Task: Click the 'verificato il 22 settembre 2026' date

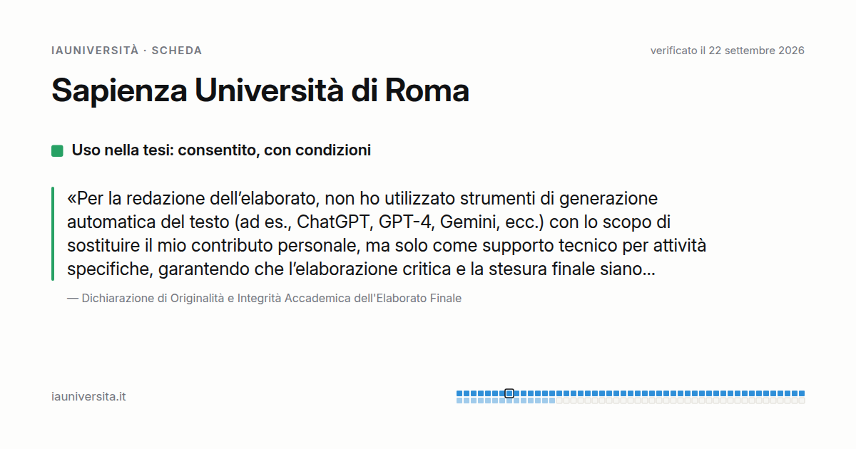Action: click(728, 51)
